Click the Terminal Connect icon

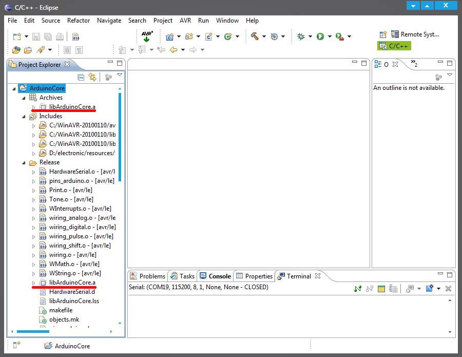click(358, 289)
